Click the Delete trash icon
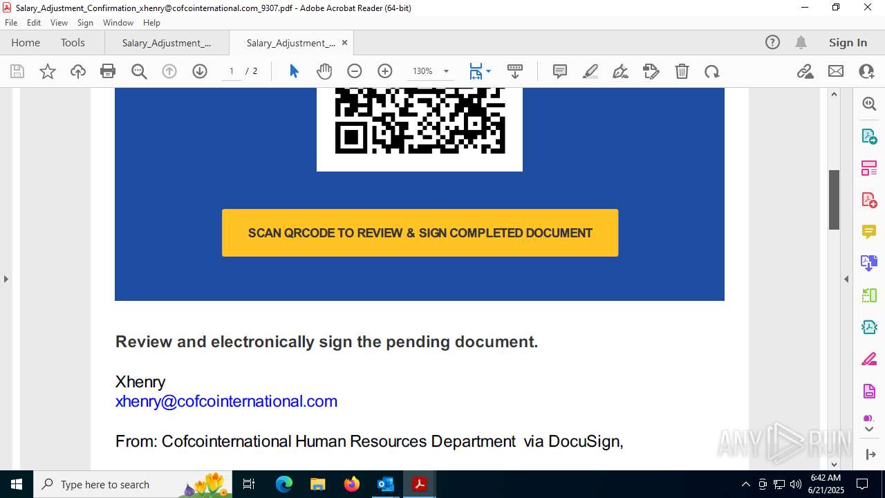Image resolution: width=885 pixels, height=498 pixels. pos(682,71)
